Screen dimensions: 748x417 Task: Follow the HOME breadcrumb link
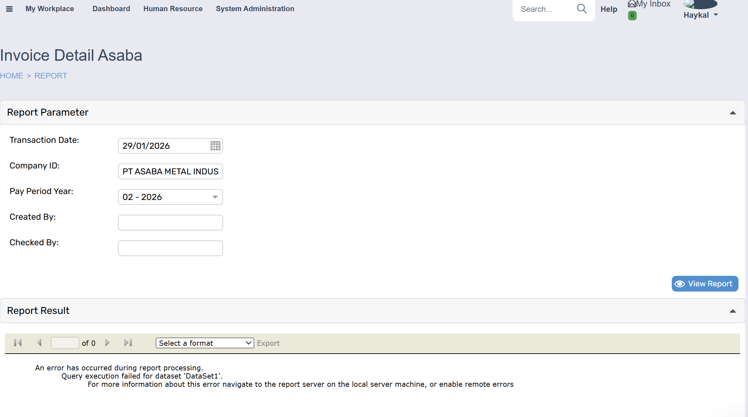pos(11,76)
